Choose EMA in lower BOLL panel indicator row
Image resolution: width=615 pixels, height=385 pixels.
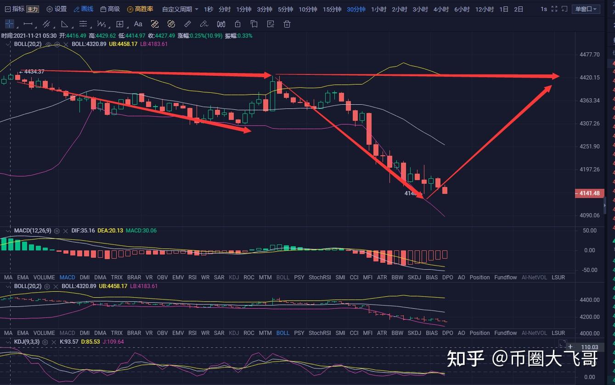(23, 333)
